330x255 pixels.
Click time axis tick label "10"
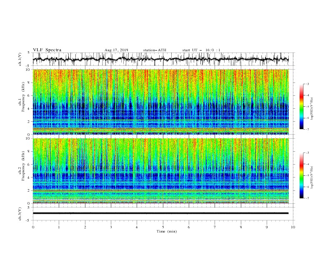coord(293,227)
